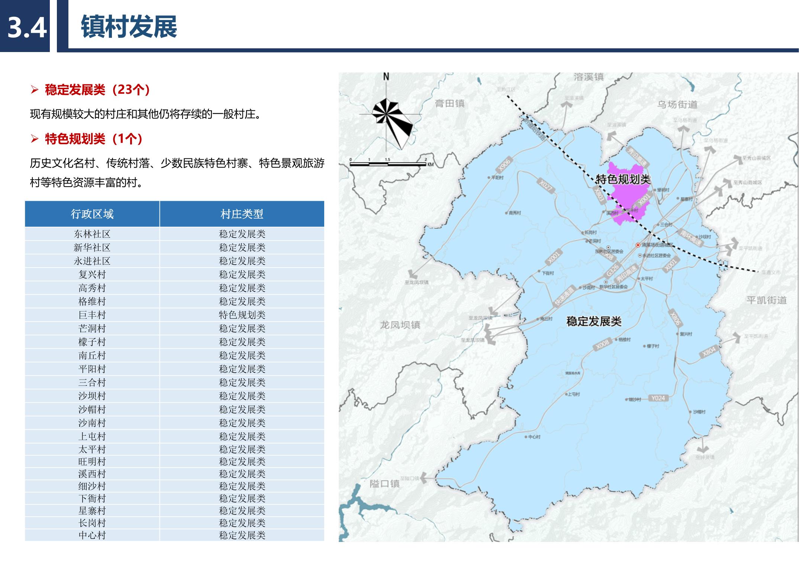Select the 行政区域 table header

[92, 214]
